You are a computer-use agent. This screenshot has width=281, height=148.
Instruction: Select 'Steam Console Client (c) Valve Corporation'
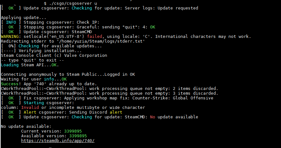(54, 55)
